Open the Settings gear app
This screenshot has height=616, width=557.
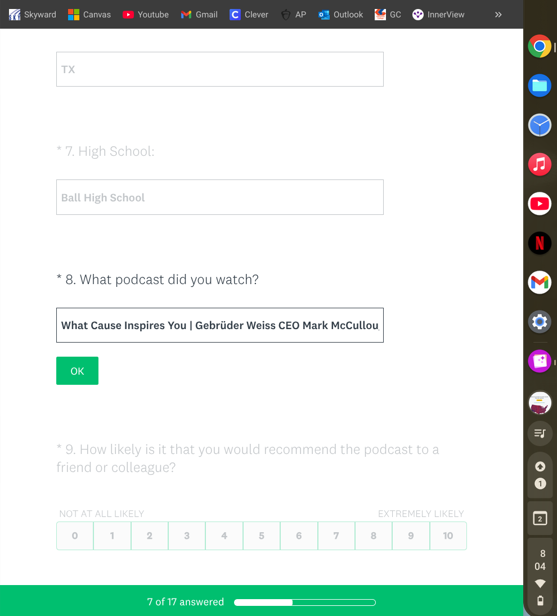(540, 322)
